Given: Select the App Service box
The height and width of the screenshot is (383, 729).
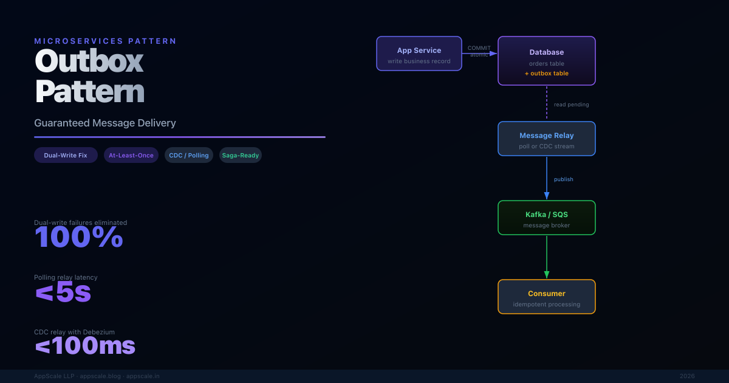Looking at the screenshot, I should (x=419, y=53).
